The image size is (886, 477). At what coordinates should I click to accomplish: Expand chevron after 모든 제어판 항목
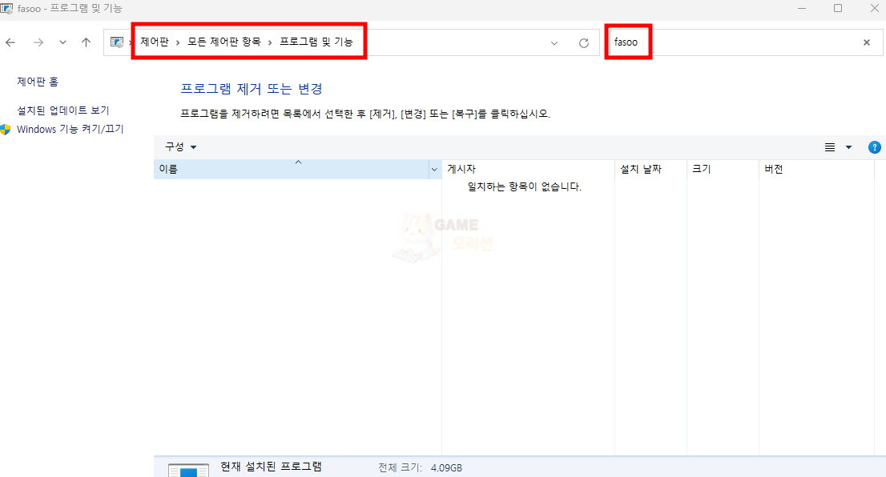point(269,42)
